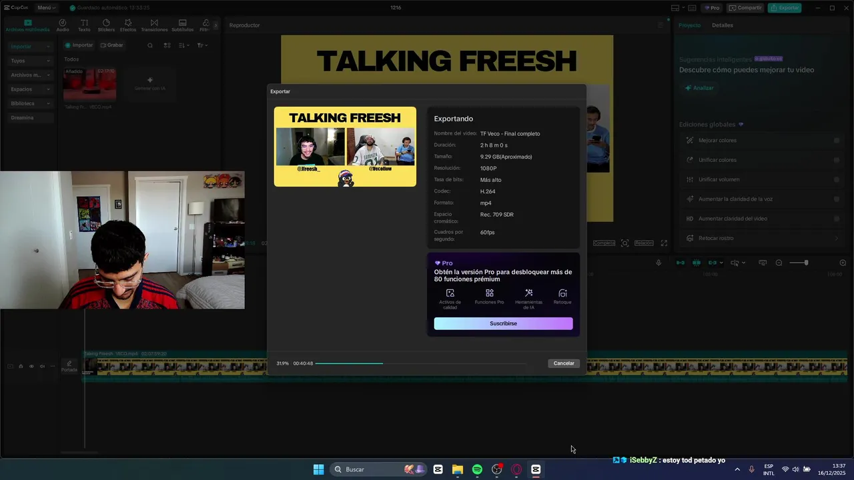Select the Talking Freesh media thumbnail

coord(89,84)
